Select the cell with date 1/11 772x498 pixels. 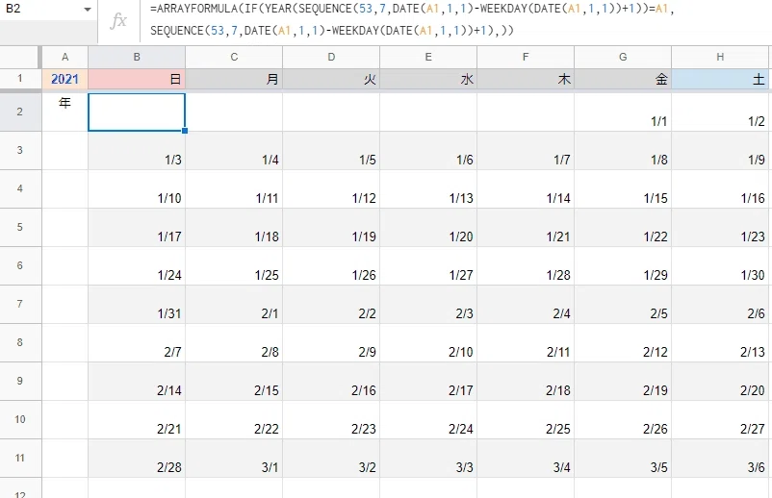tap(234, 188)
